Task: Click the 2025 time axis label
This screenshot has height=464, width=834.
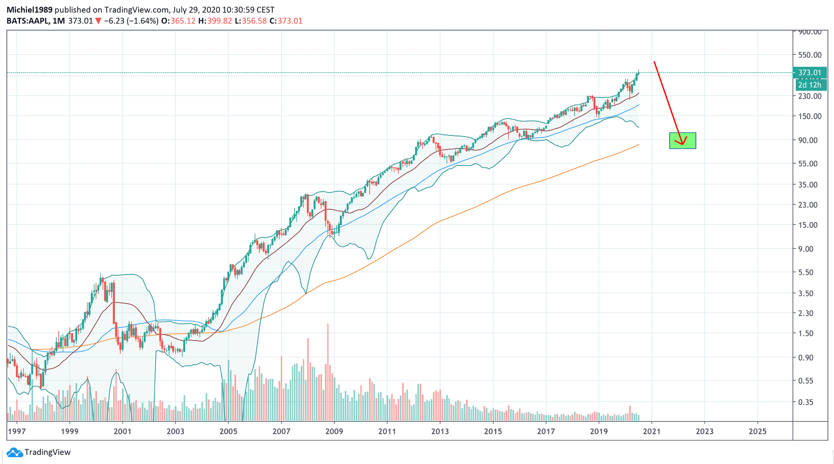Action: coord(758,431)
